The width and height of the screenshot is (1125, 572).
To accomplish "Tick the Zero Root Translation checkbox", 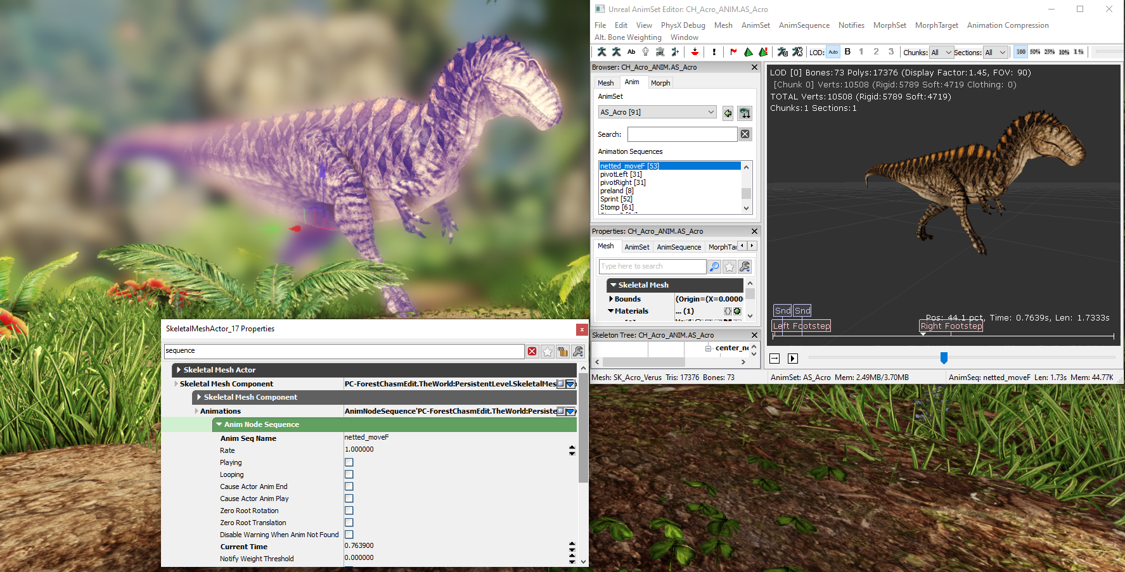I will click(x=349, y=523).
